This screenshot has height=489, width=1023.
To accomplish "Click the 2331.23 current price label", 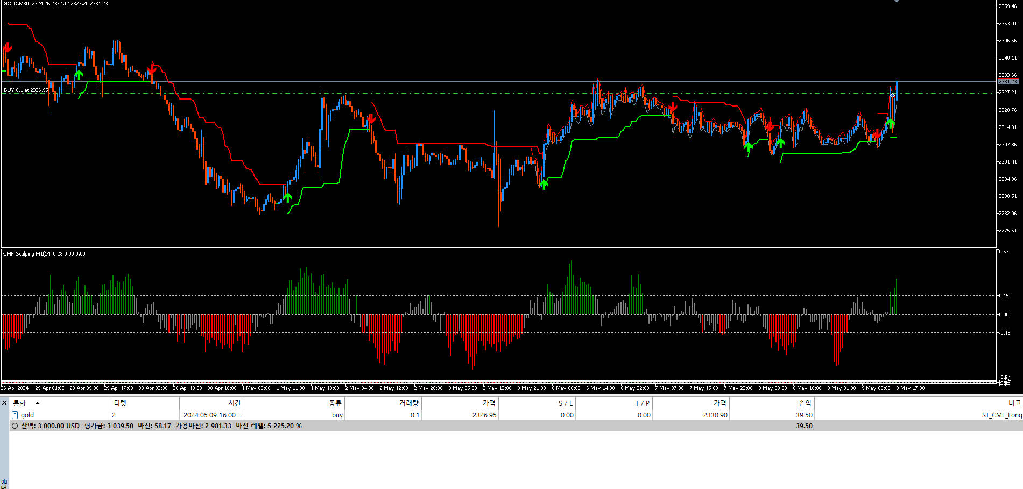I will 1007,82.
